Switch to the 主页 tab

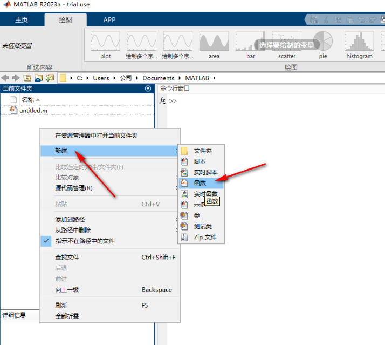pos(22,19)
